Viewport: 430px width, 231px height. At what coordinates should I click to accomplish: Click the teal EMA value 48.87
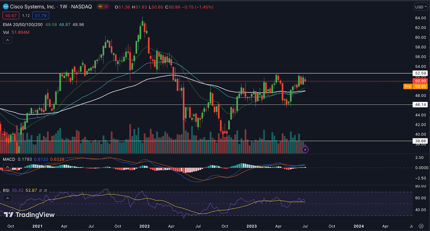click(x=65, y=24)
